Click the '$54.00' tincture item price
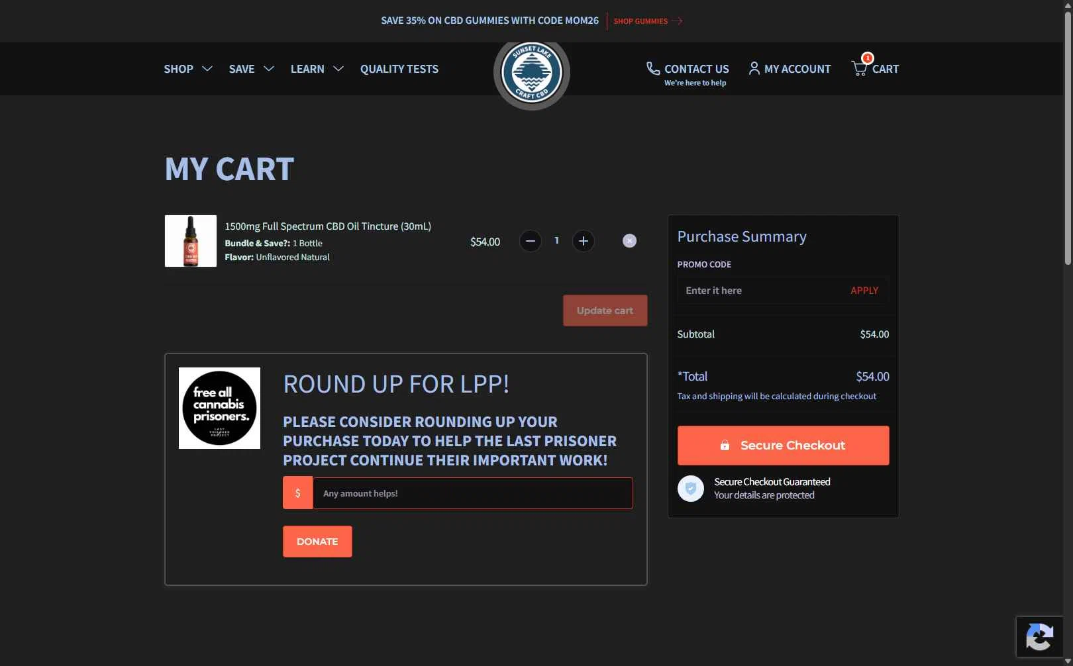1073x666 pixels. (485, 242)
